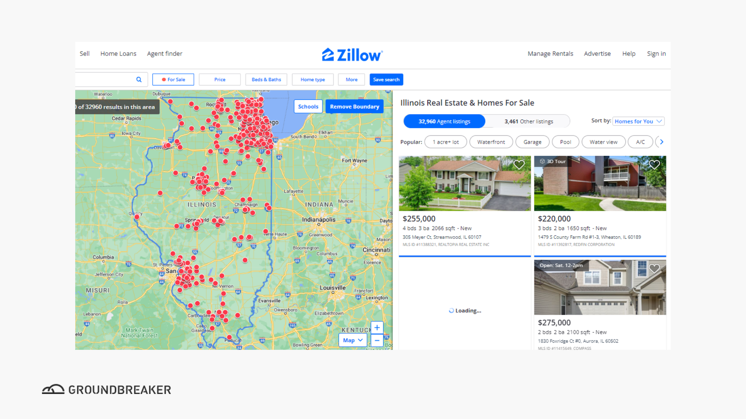Image resolution: width=746 pixels, height=419 pixels.
Task: Select 32,960 Agent listings tab
Action: coord(444,121)
